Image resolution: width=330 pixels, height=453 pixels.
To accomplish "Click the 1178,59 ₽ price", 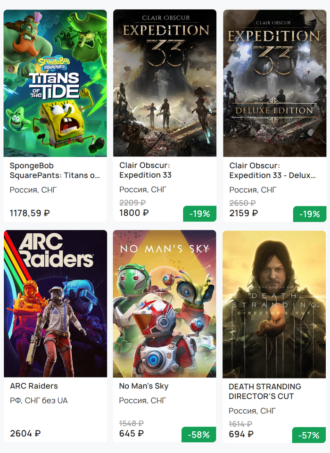I will click(30, 213).
